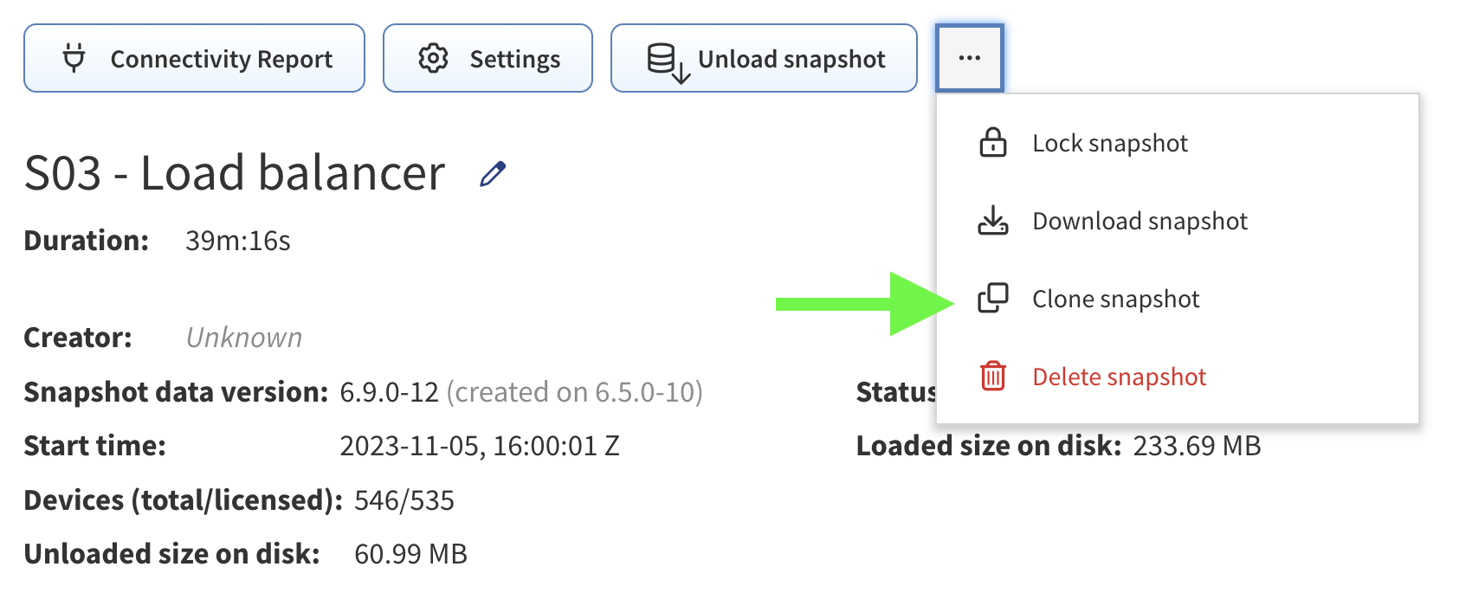
Task: Click the gear icon in Settings button
Action: click(x=433, y=58)
